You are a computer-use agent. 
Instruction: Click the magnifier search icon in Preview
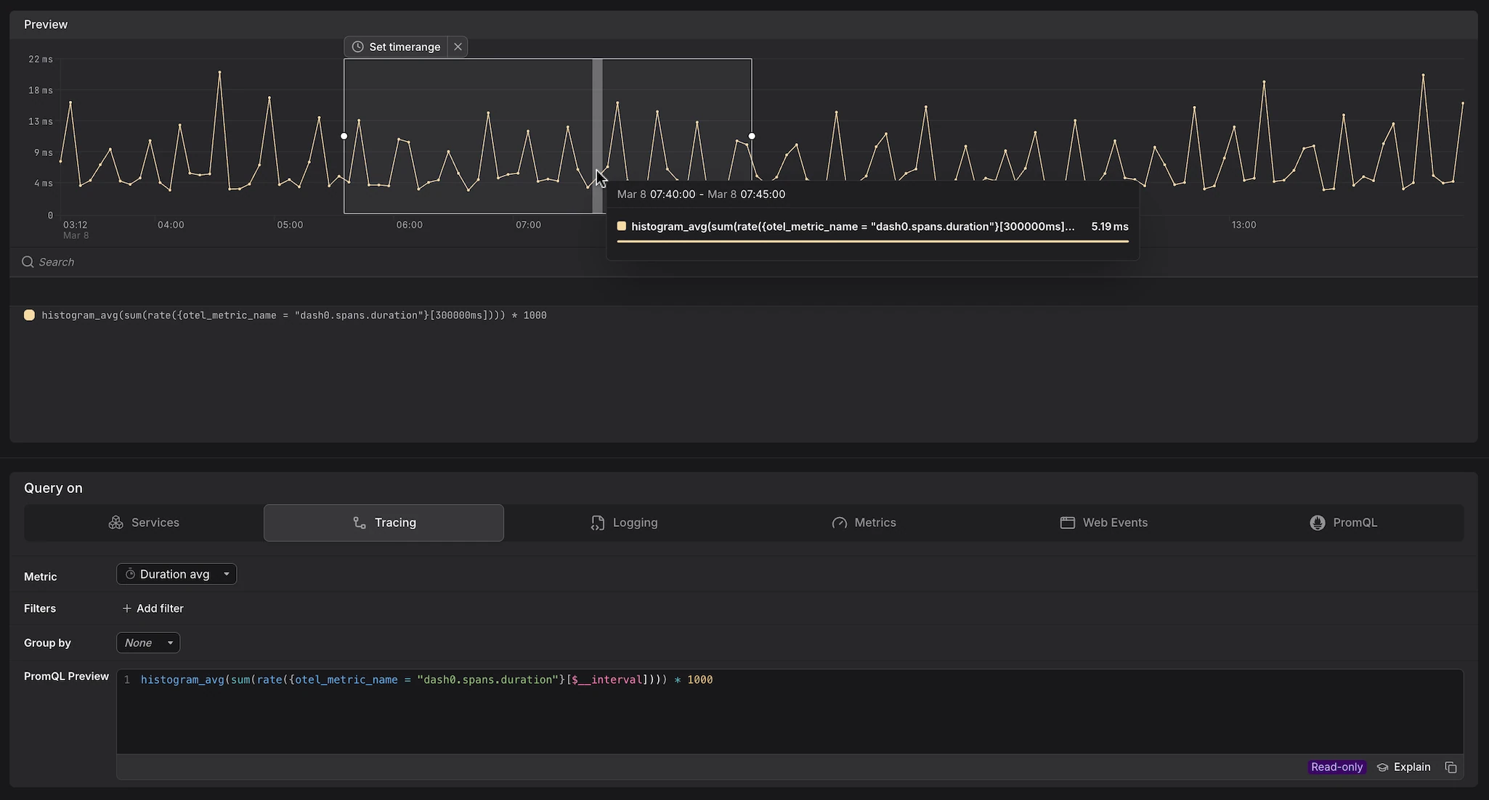point(28,262)
